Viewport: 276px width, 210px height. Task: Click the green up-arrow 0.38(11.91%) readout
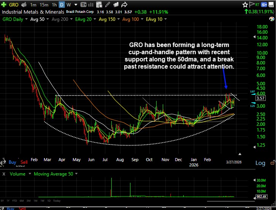259,12
